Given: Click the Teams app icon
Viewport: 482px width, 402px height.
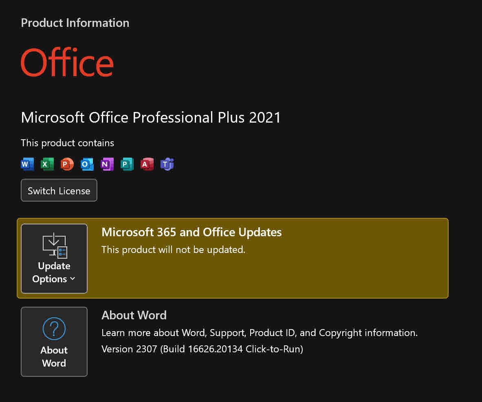Looking at the screenshot, I should [x=167, y=164].
